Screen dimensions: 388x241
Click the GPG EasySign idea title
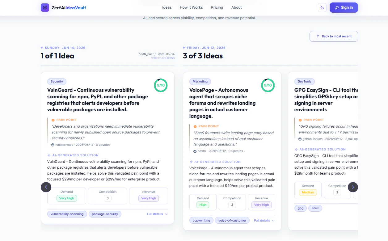[x=326, y=100]
